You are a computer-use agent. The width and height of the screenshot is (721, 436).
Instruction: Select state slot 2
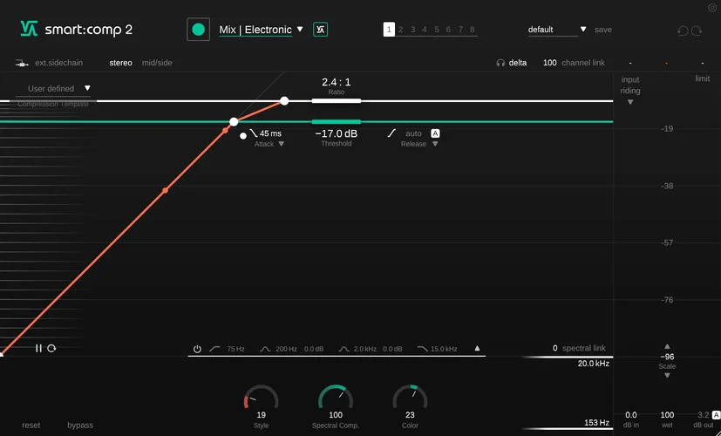coord(401,30)
